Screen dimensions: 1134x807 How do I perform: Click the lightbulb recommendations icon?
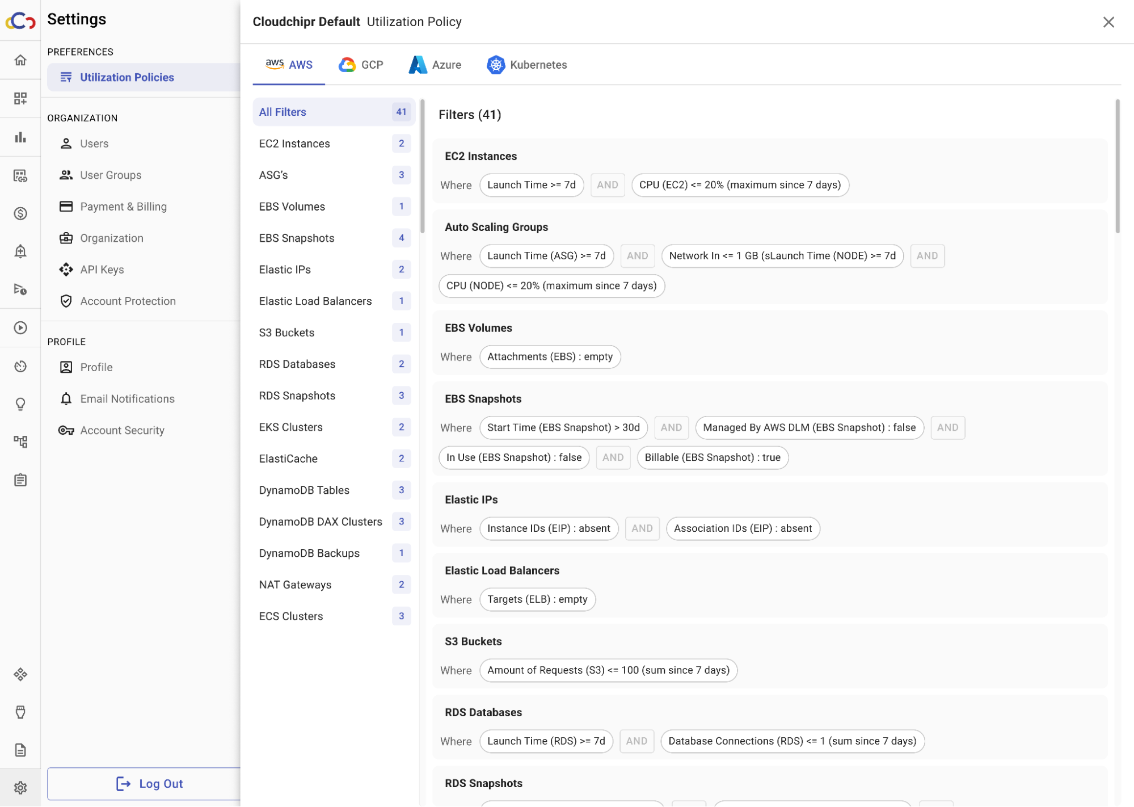pos(20,404)
